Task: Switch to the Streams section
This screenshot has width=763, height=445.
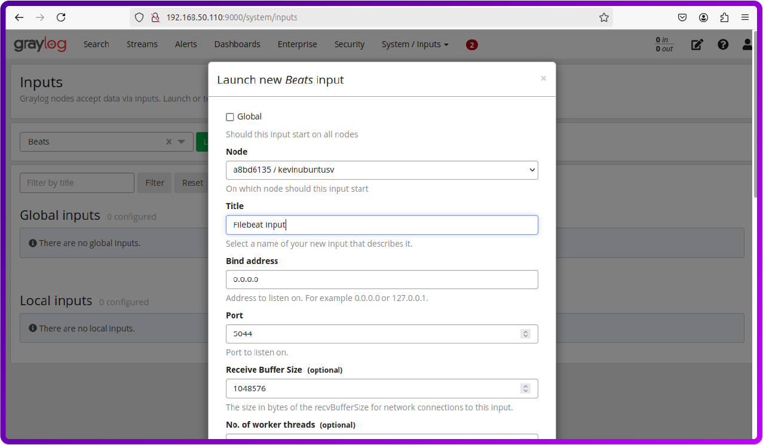Action: click(142, 44)
